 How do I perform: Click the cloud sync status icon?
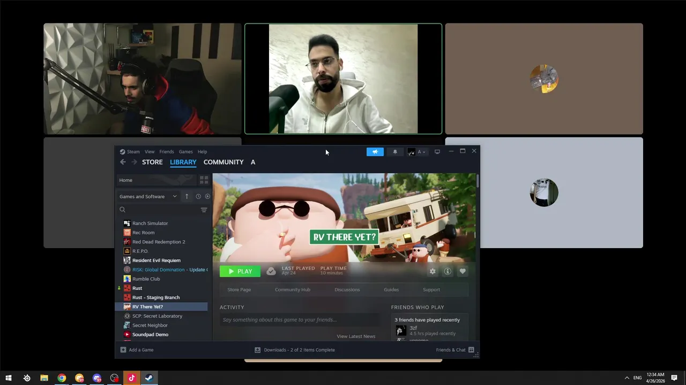[x=271, y=271]
